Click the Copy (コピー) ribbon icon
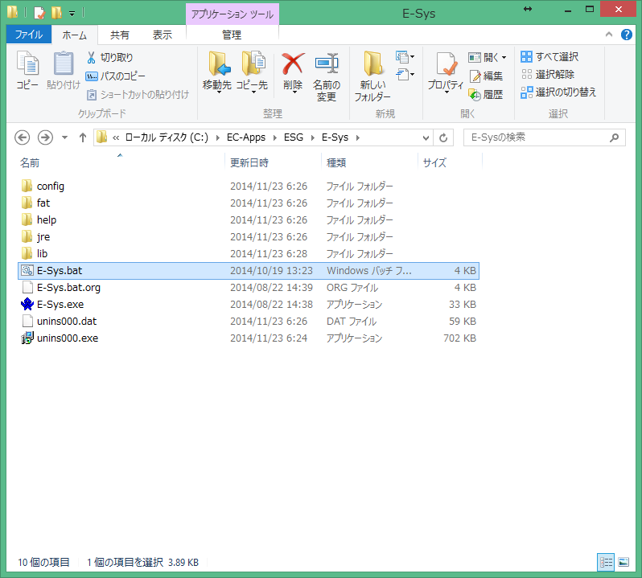This screenshot has width=642, height=578. pyautogui.click(x=27, y=64)
